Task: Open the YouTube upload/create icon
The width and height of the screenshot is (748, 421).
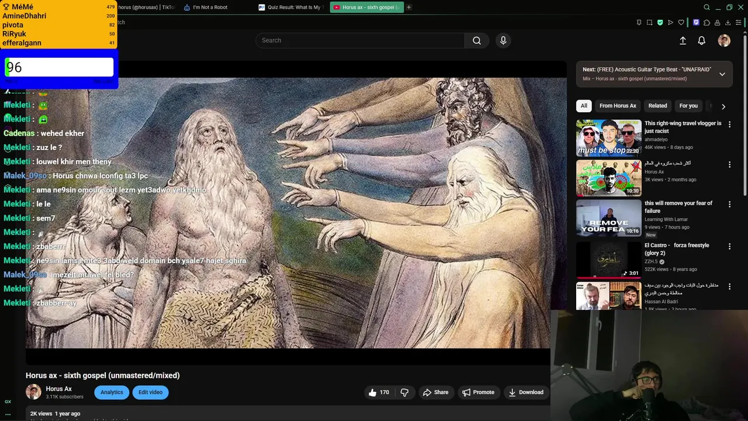Action: (x=683, y=40)
